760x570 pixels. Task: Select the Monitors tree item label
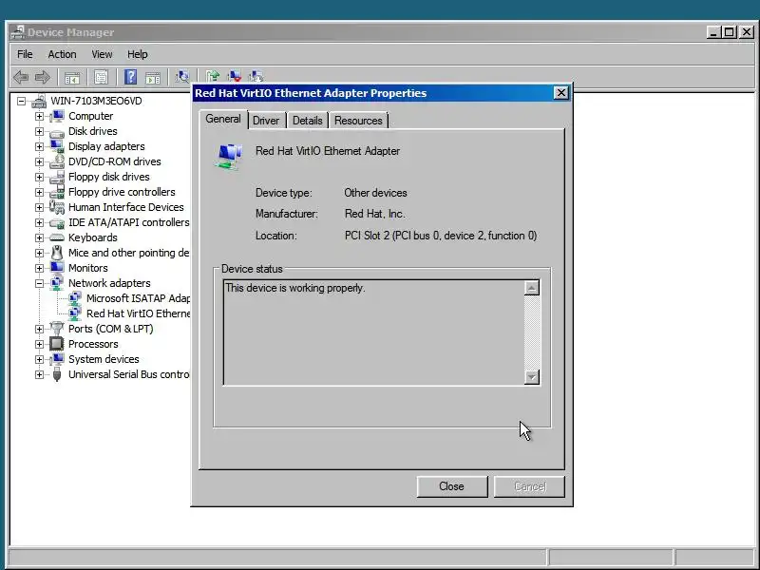coord(87,268)
